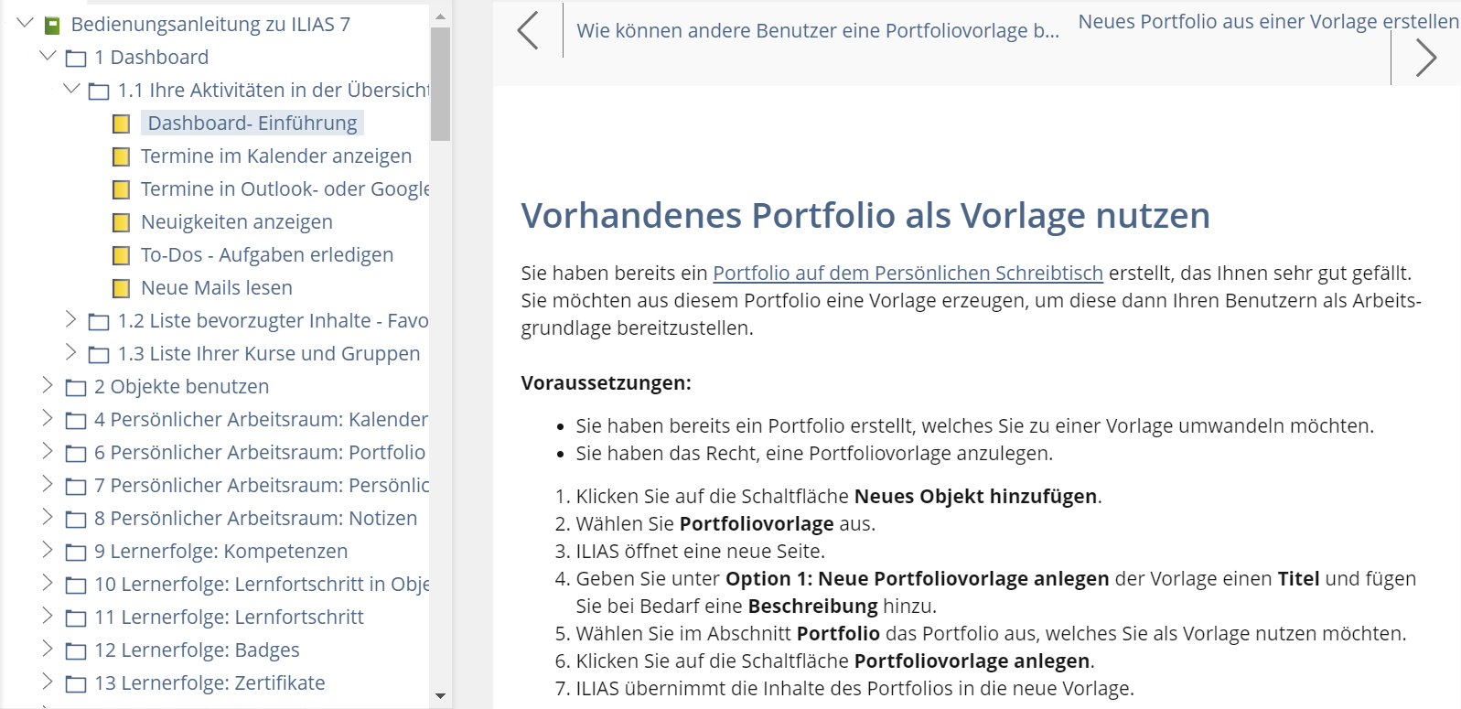Click folder icon of 2 Objekte benutzen
Image resolution: width=1461 pixels, height=709 pixels.
(x=76, y=388)
